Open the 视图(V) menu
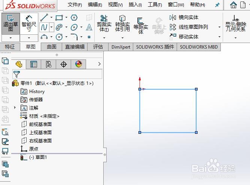 click(115, 5)
